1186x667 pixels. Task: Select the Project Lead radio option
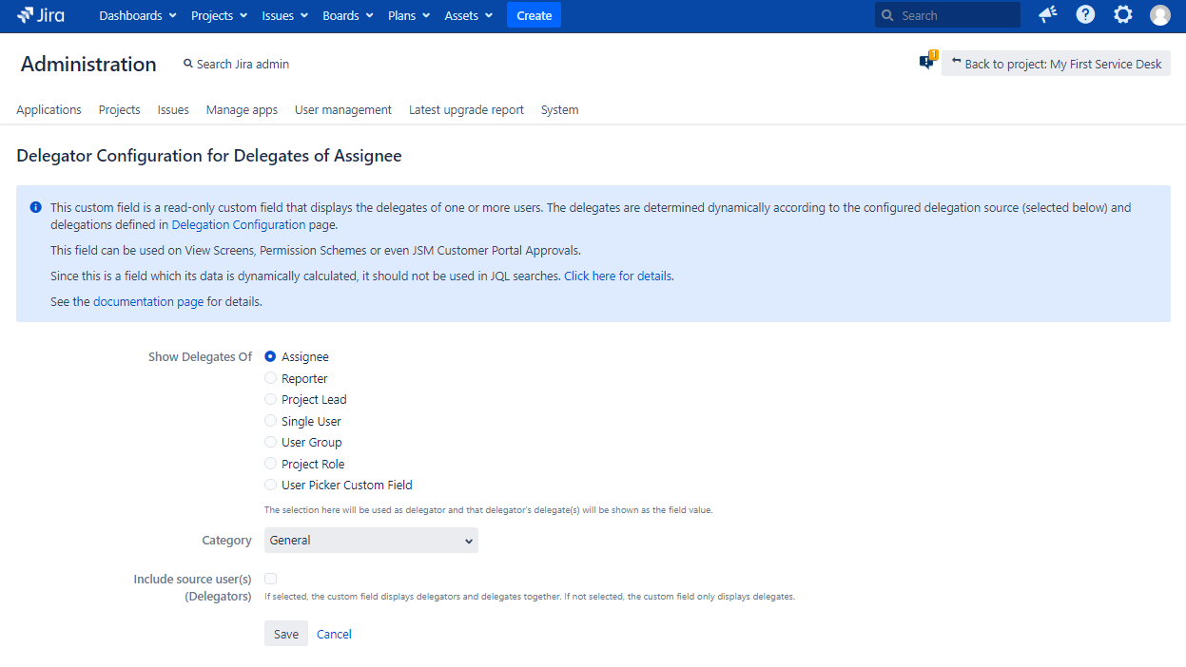[271, 399]
